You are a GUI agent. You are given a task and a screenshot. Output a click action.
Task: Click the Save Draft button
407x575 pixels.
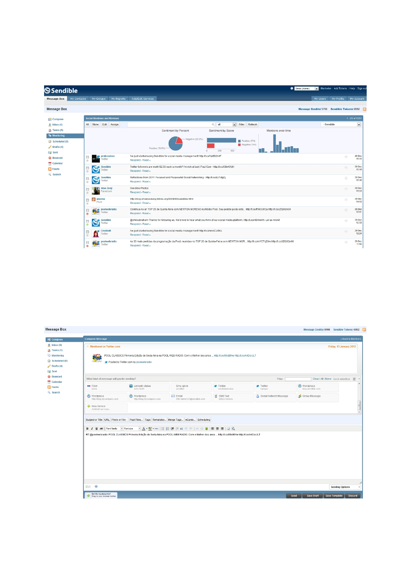[x=313, y=496]
